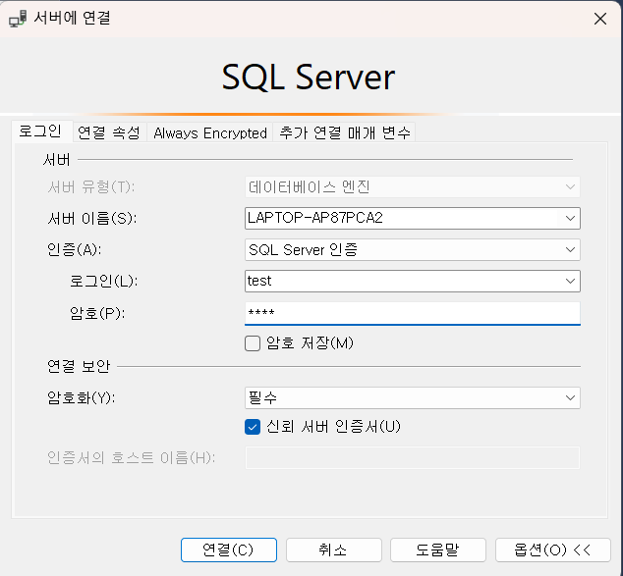Close the 서버에 연결 dialog
The height and width of the screenshot is (576, 623).
(x=600, y=19)
